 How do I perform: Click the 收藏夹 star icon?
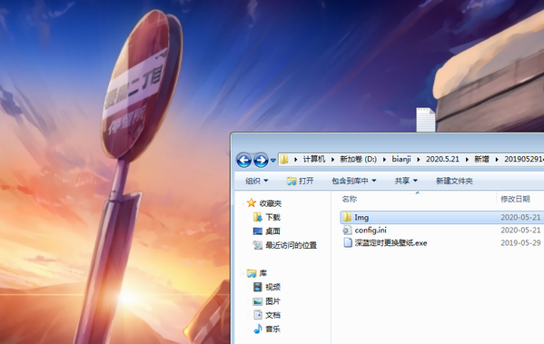coord(252,203)
